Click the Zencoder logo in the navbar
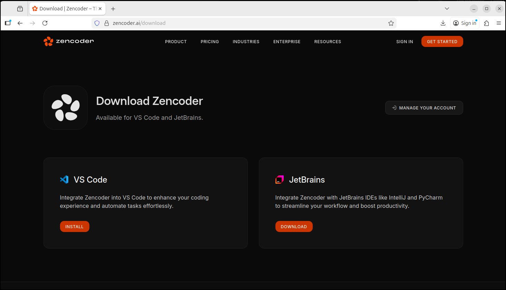This screenshot has height=290, width=506. pyautogui.click(x=68, y=41)
